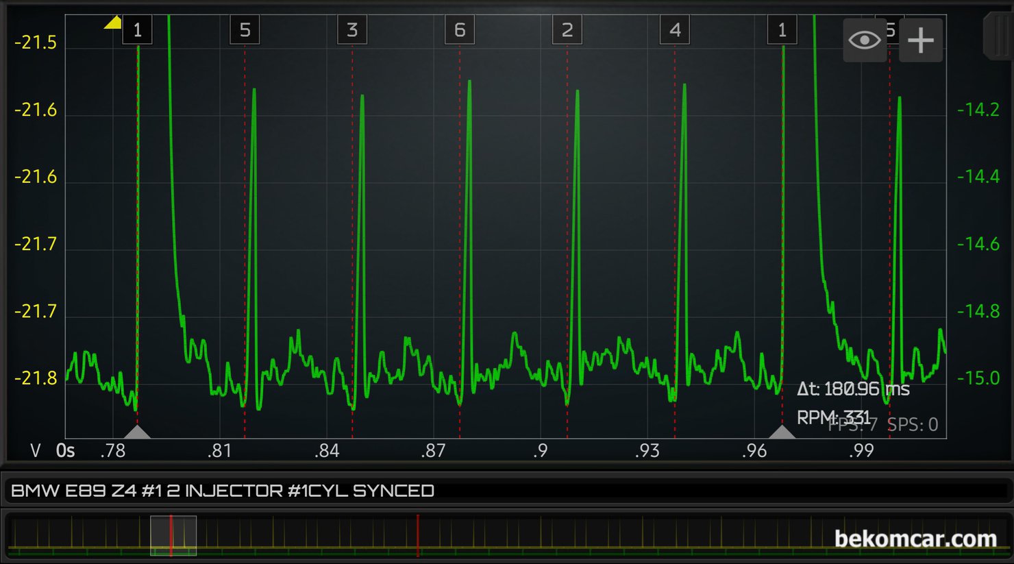Click the cylinder 2 marker box
Image resolution: width=1014 pixels, height=564 pixels.
(567, 30)
